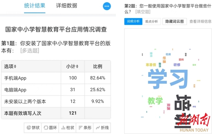Click the 多选题 tag of question 1

pyautogui.click(x=30, y=51)
